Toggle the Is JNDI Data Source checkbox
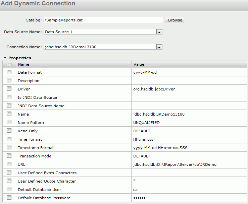 (x=9, y=97)
